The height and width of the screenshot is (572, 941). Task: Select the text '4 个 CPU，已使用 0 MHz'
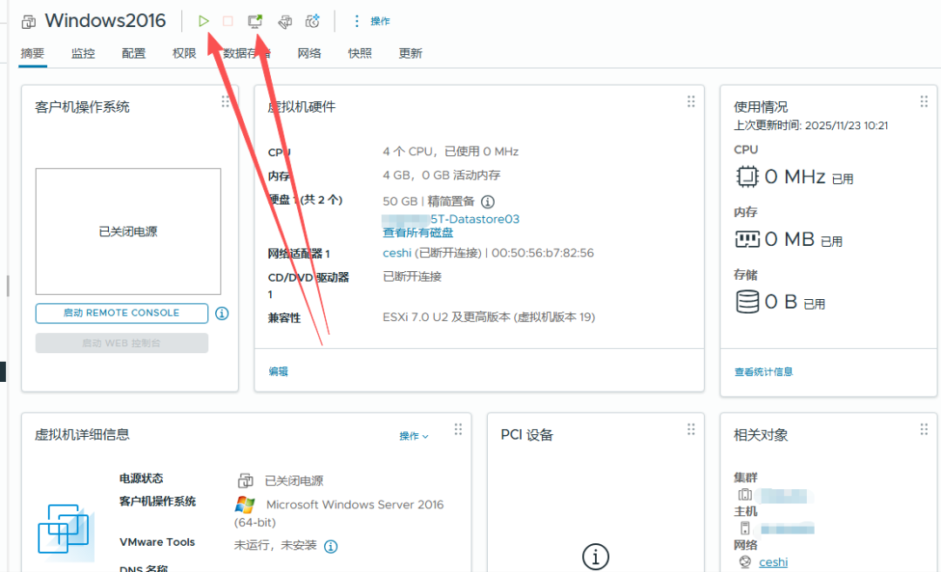(x=450, y=152)
